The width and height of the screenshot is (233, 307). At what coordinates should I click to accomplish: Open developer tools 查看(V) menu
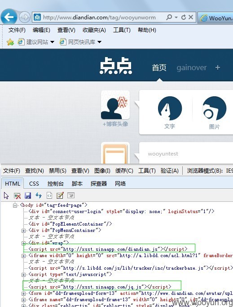point(80,171)
